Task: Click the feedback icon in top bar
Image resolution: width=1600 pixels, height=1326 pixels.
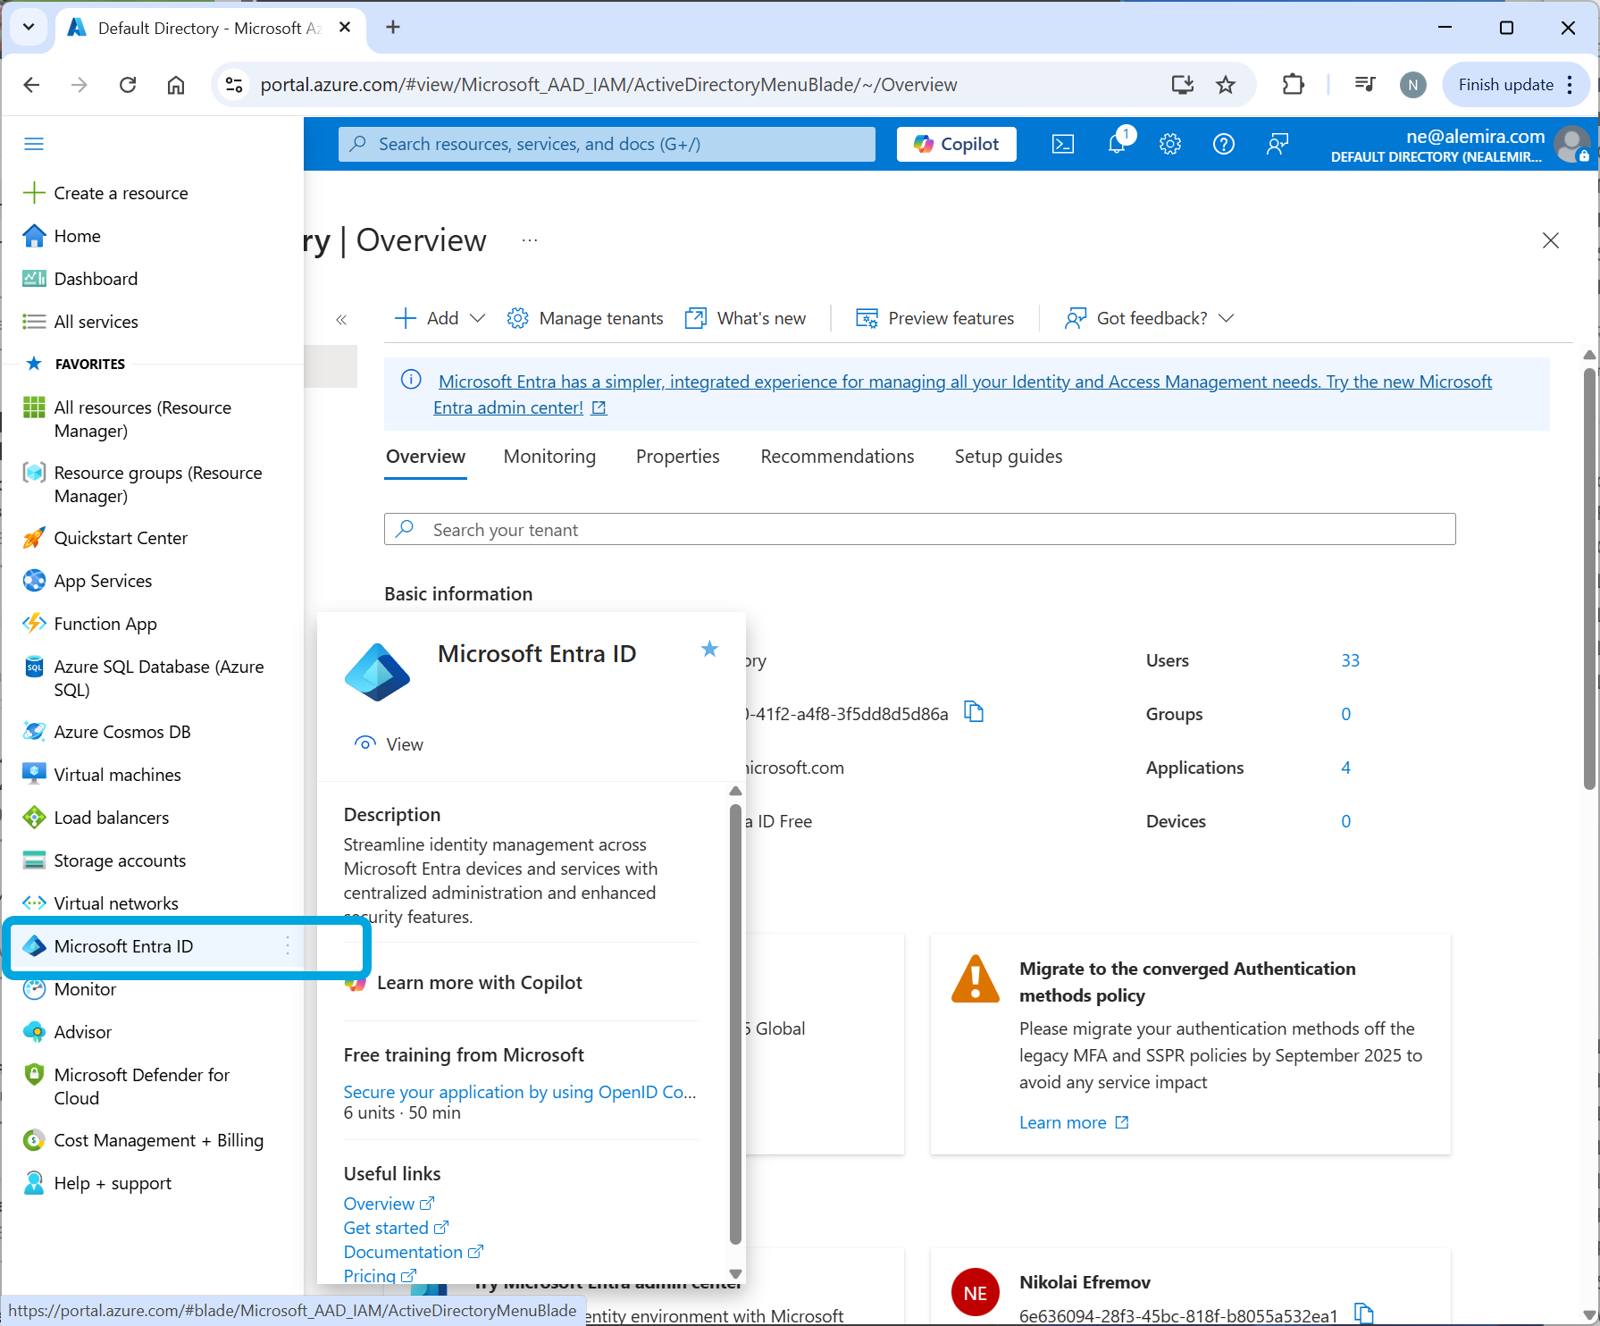Action: [x=1277, y=144]
